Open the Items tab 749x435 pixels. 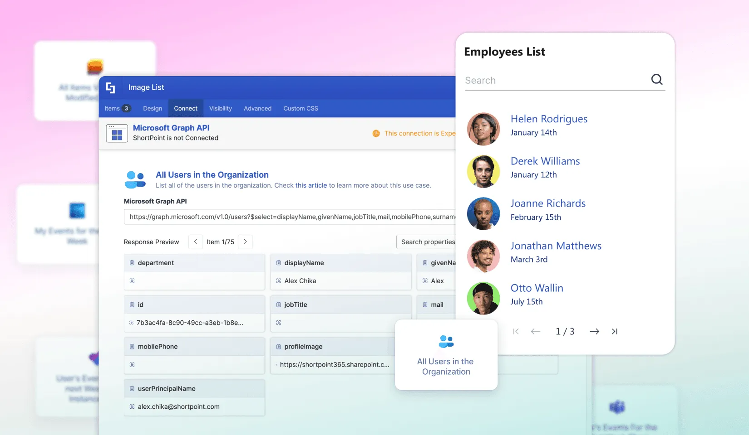click(x=118, y=108)
